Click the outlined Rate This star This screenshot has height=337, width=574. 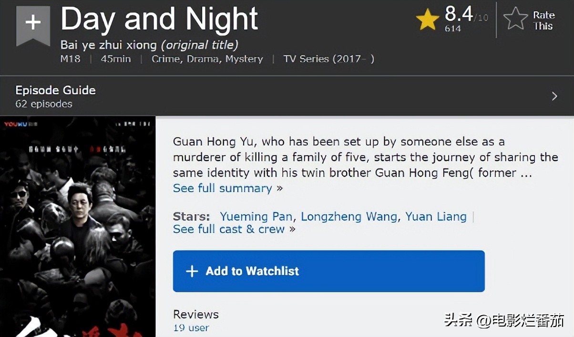tap(515, 20)
